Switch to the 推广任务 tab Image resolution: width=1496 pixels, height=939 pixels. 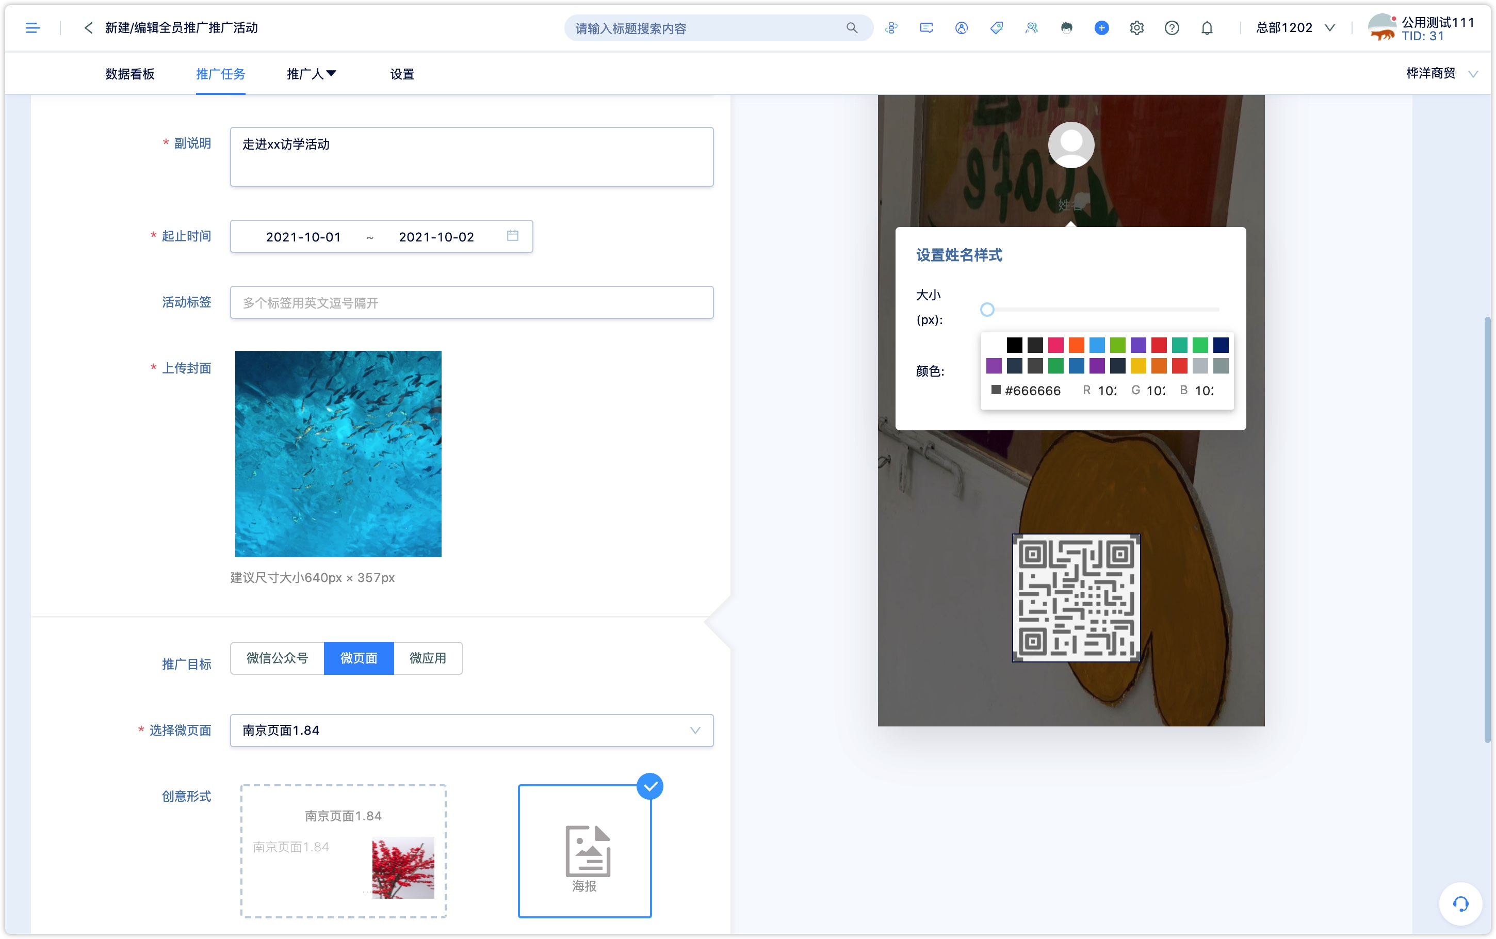click(220, 74)
